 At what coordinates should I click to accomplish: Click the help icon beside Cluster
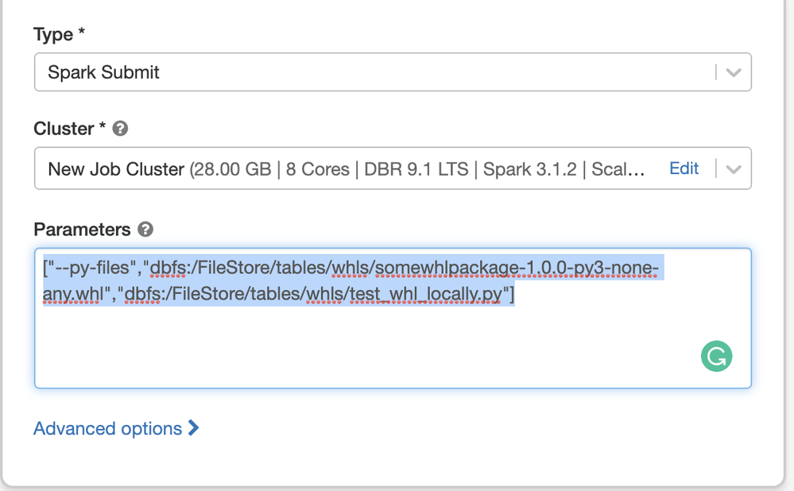point(121,128)
